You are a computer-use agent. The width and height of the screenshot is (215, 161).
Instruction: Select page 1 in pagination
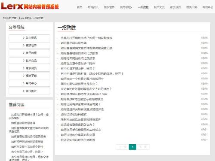[132, 147]
